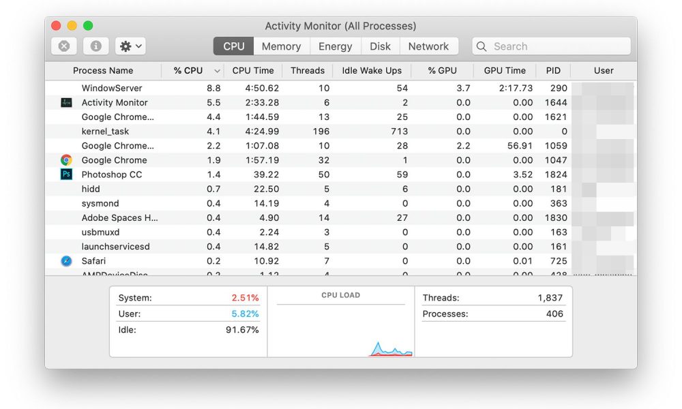Viewport: 682px width, 409px height.
Task: Click the PID 1824 cell
Action: pyautogui.click(x=556, y=175)
